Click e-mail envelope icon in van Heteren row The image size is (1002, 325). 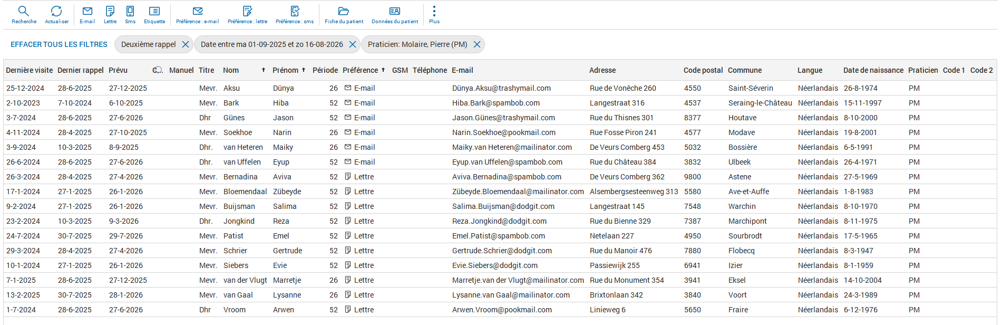click(x=348, y=147)
